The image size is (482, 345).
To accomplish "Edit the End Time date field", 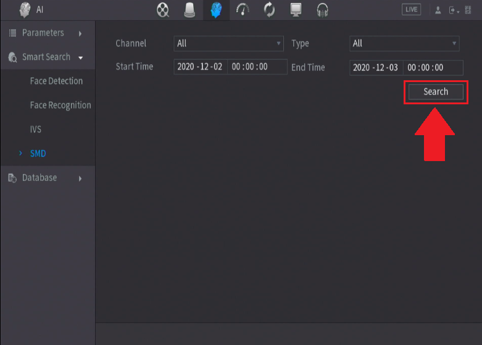I will pyautogui.click(x=376, y=68).
